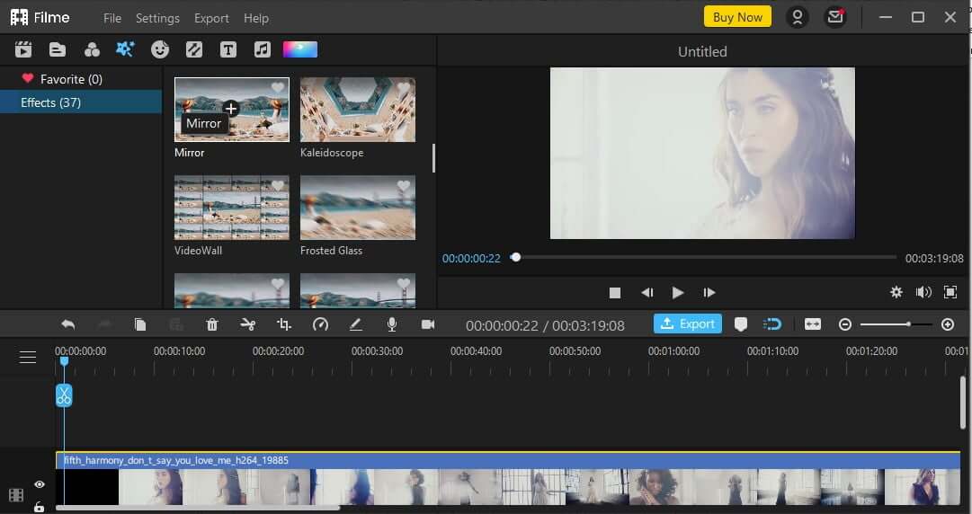Click the effects panel vertical scrollbar
Image resolution: width=972 pixels, height=514 pixels.
point(433,158)
